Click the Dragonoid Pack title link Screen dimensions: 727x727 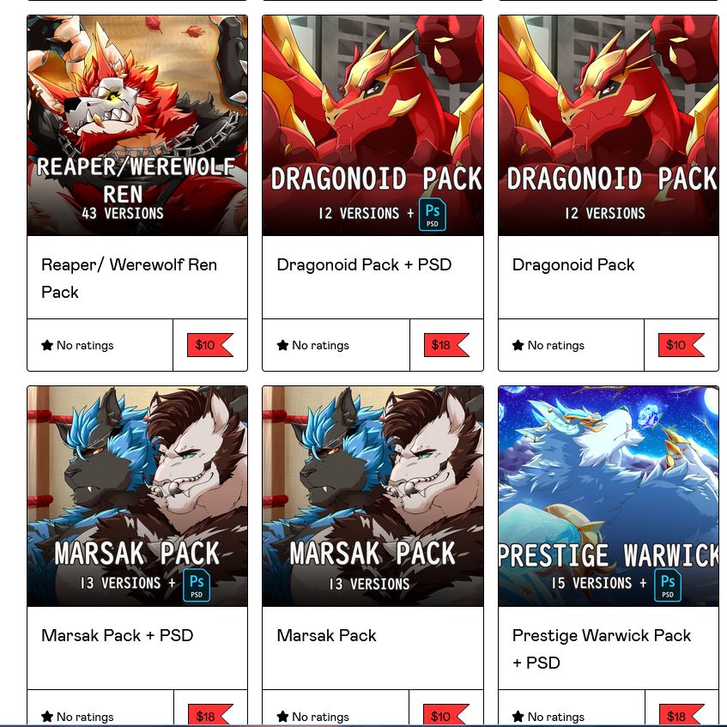coord(573,264)
